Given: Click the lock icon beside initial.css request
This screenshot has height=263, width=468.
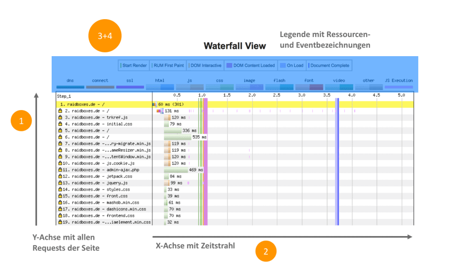Looking at the screenshot, I should [60, 124].
